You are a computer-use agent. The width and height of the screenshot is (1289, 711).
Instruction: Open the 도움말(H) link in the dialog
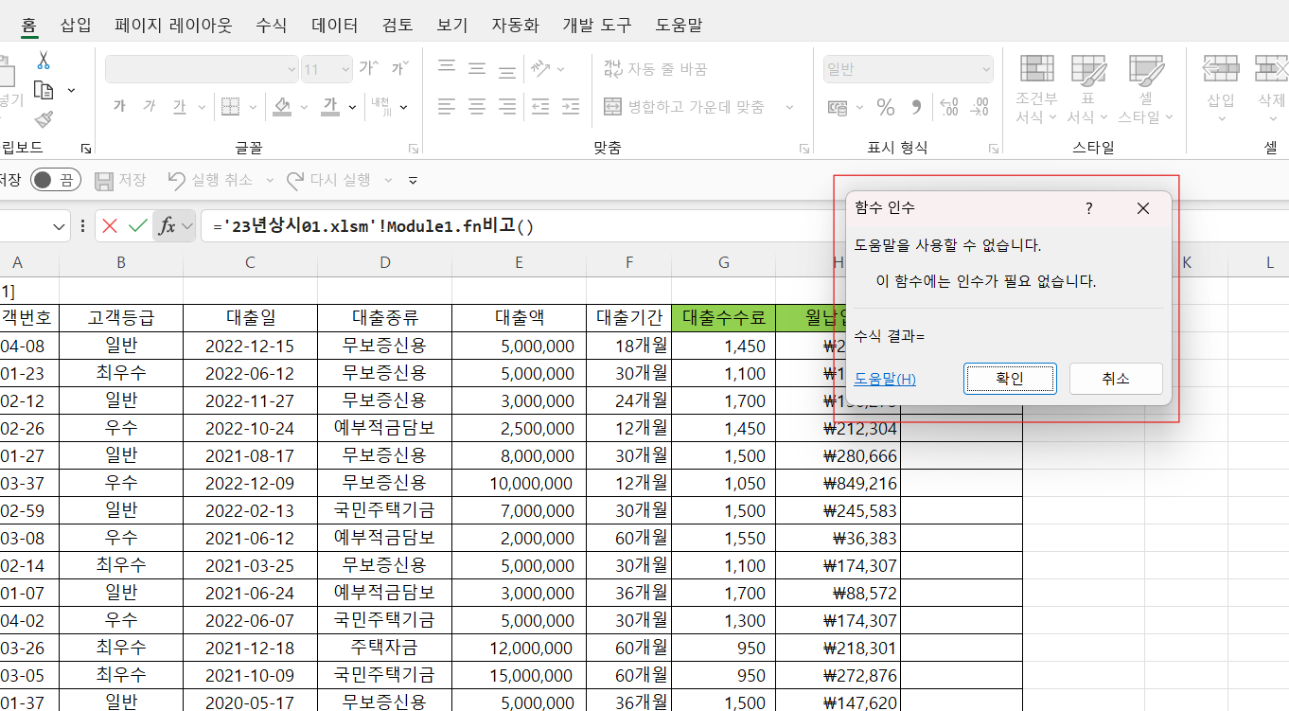884,380
